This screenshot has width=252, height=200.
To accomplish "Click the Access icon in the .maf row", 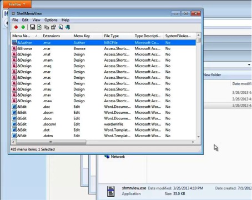I will pos(14,54).
